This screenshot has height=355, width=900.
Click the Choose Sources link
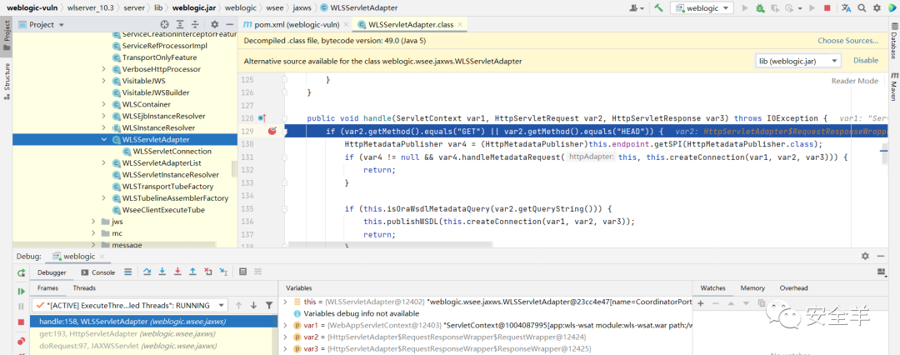tap(847, 41)
